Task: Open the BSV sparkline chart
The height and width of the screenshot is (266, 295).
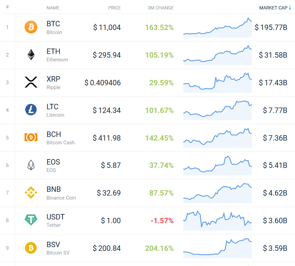Action: click(218, 248)
